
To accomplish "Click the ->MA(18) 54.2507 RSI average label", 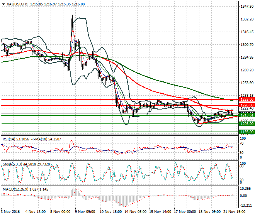I will (46, 139).
